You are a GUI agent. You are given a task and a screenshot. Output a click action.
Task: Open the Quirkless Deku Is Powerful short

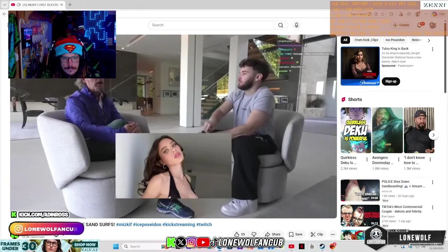click(356, 130)
